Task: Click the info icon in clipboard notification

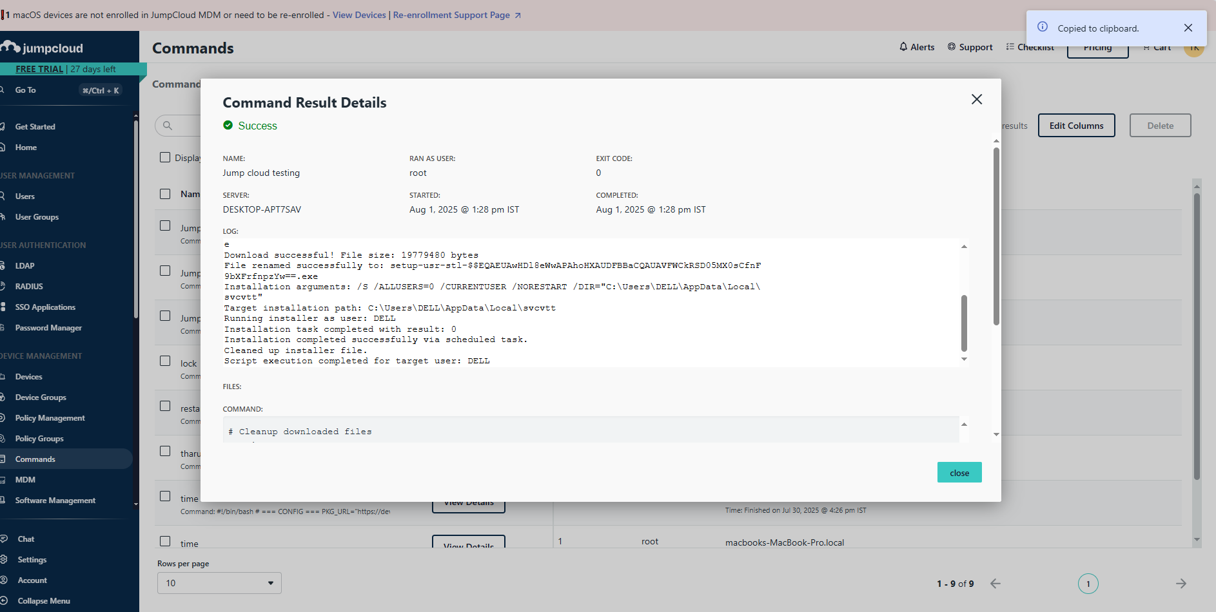Action: 1043,27
